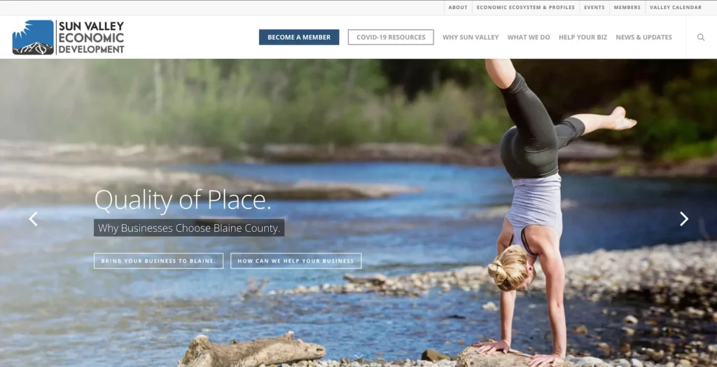Open Economic Ecosystem & Profiles link

click(x=526, y=7)
